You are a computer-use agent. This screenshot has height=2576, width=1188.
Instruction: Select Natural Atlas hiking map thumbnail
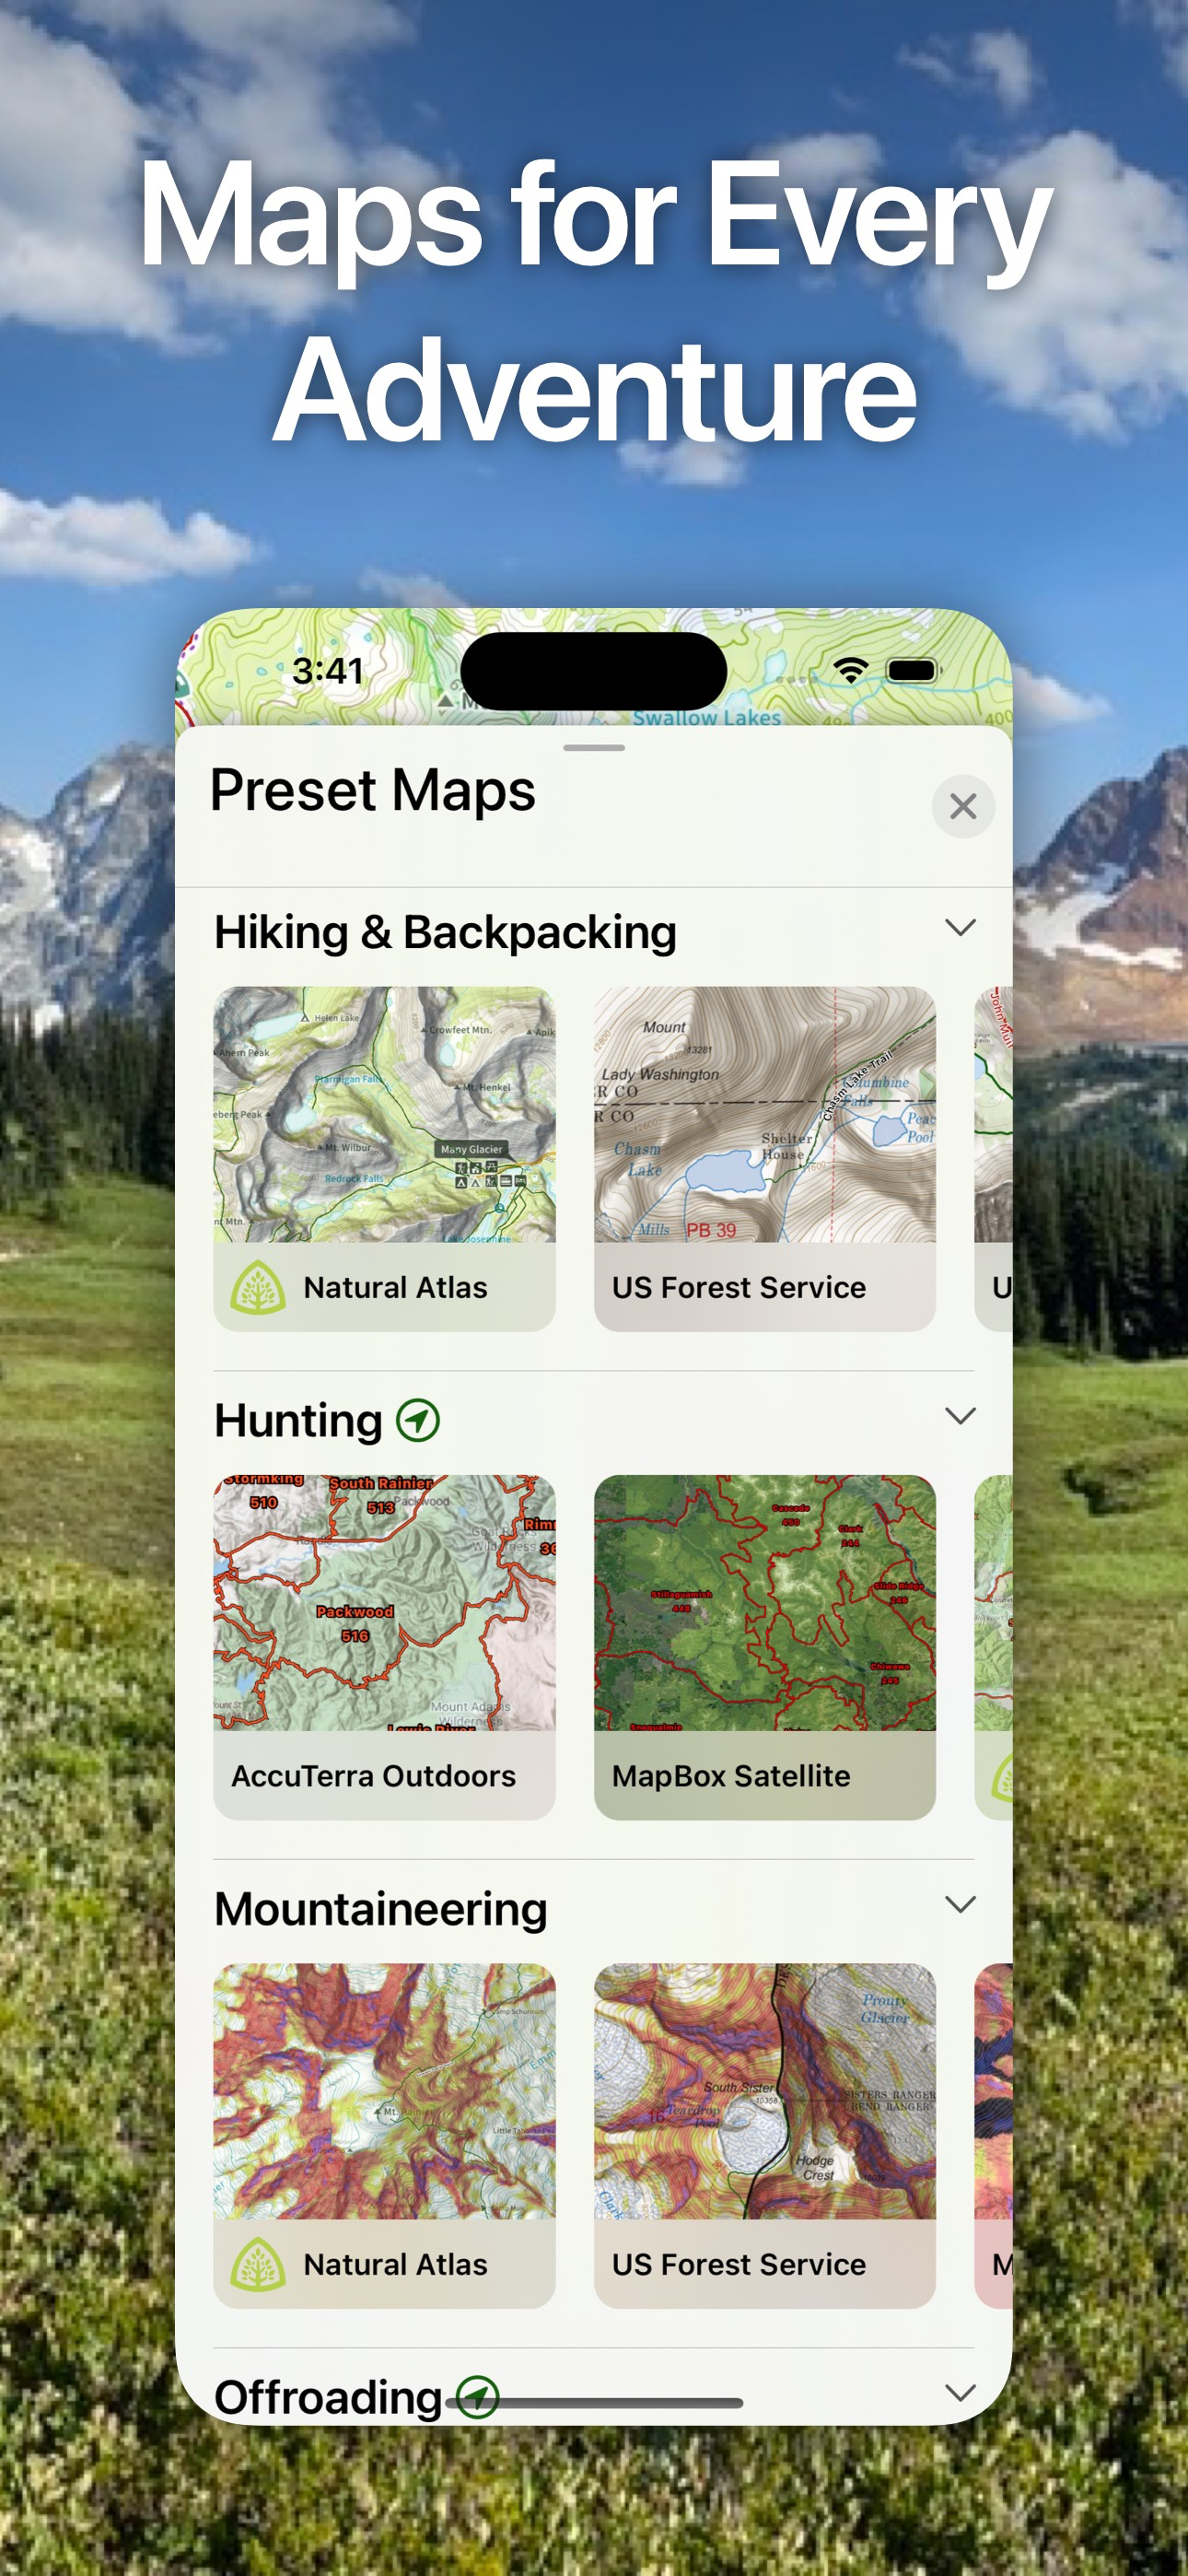click(384, 1115)
